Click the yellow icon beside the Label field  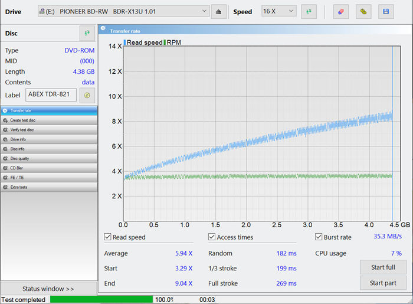coord(87,95)
